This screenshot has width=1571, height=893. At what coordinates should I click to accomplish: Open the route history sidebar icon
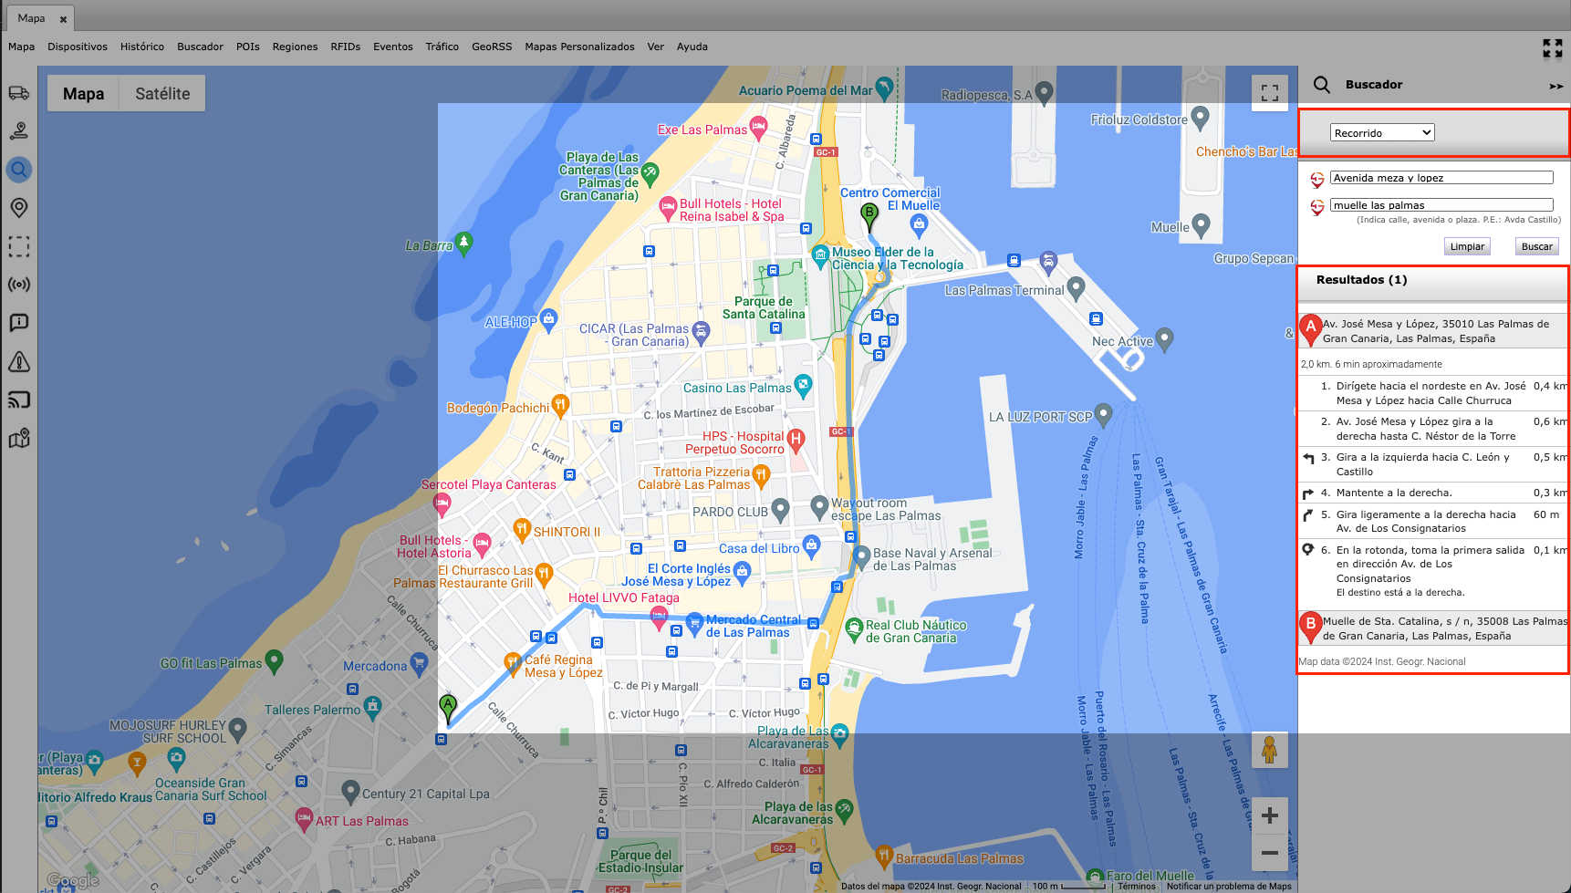tap(18, 131)
